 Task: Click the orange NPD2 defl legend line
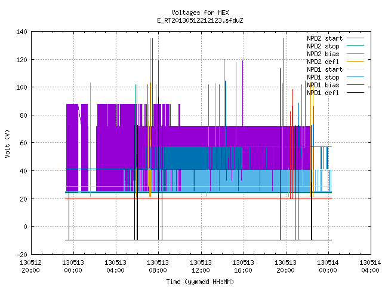[x=356, y=62]
